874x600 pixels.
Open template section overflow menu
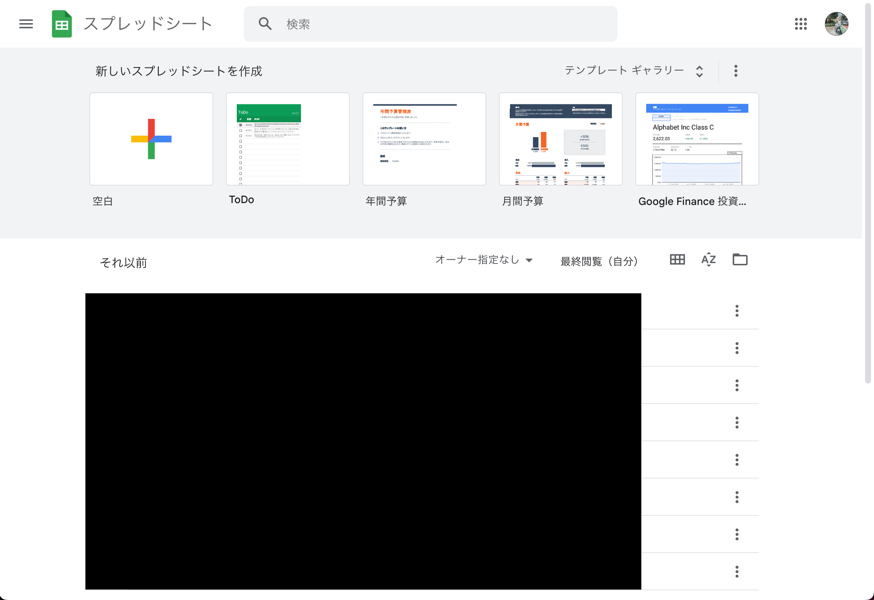coord(735,70)
